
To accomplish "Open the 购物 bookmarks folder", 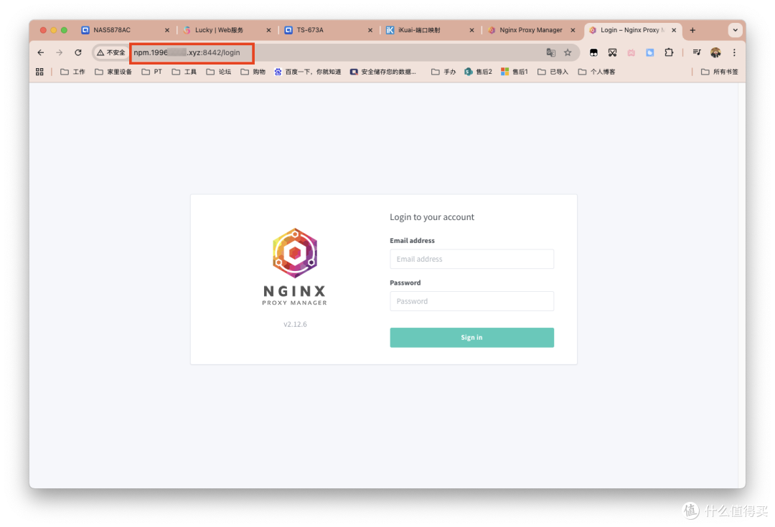I will click(253, 72).
